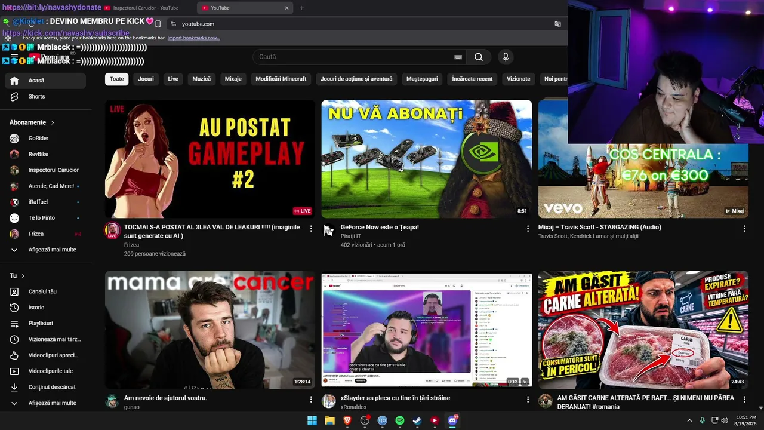Screen dimensions: 764x430
Task: Open 'GeForce Now este o Țeapa!' title
Action: coord(380,228)
